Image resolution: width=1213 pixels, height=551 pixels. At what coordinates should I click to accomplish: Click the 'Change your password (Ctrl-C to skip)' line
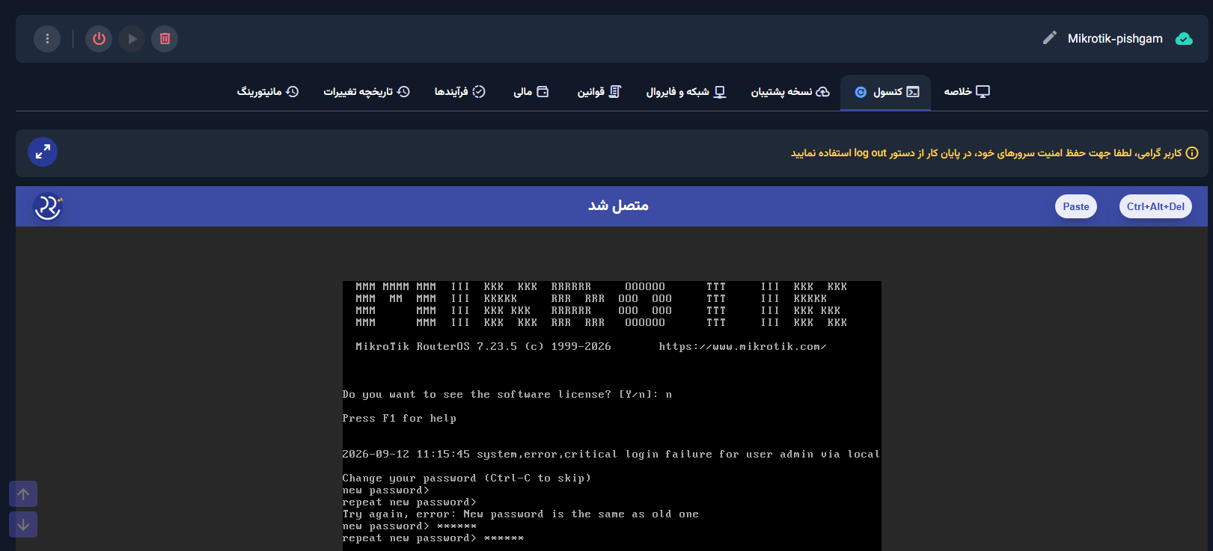click(467, 478)
